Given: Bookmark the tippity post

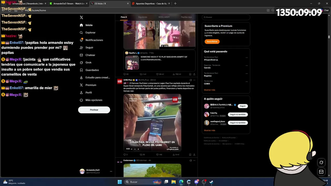Looking at the screenshot, I should [190, 74].
